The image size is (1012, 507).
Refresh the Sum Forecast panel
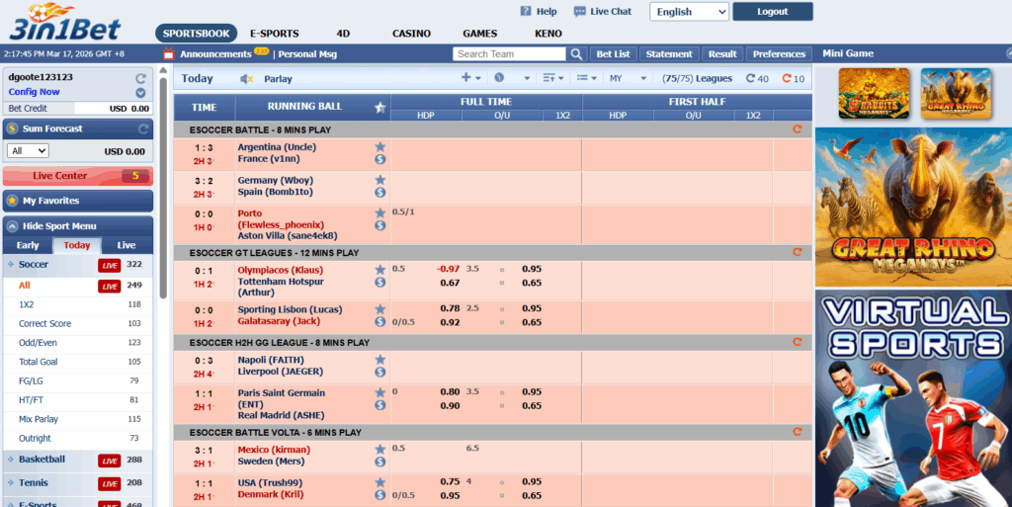[144, 128]
